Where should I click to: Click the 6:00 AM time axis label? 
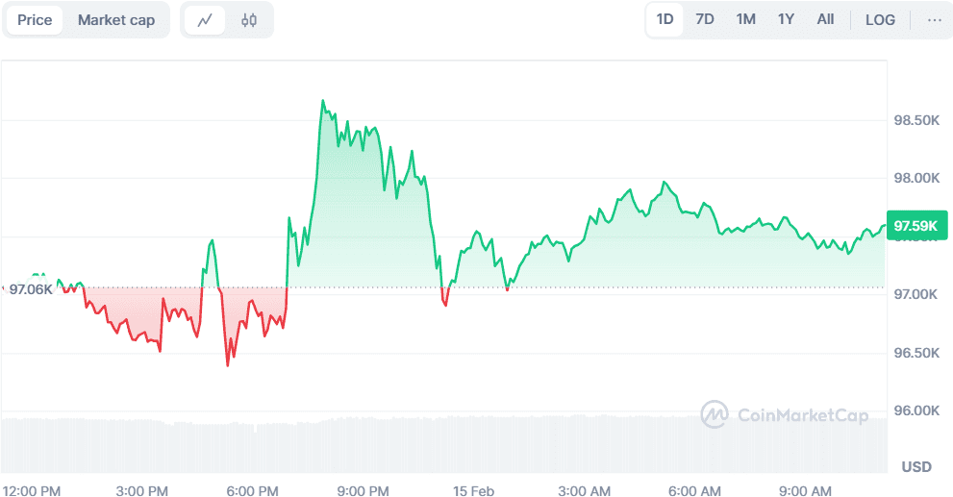pyautogui.click(x=695, y=491)
